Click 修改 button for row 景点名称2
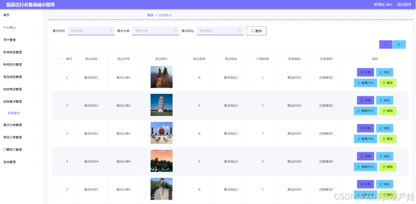Image resolution: width=416 pixels, height=204 pixels. 384,100
